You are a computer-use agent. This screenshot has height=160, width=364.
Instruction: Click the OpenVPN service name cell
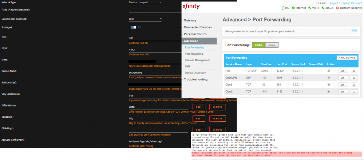point(230,78)
